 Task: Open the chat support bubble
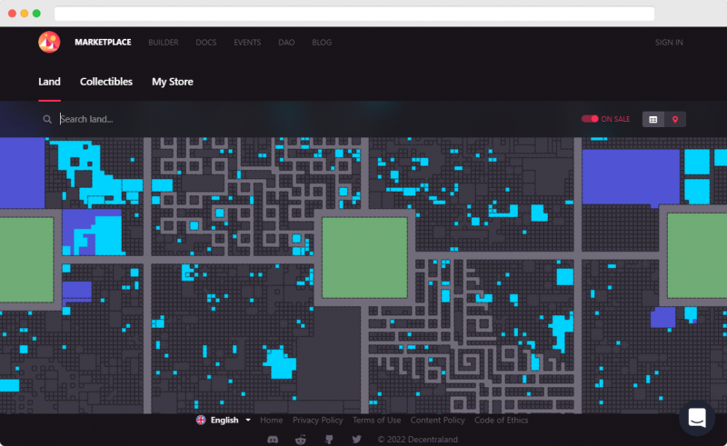[697, 418]
